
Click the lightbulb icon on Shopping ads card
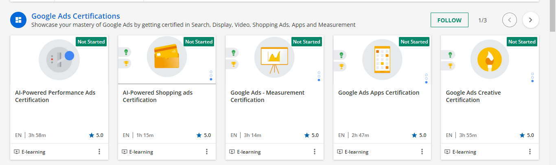(126, 52)
